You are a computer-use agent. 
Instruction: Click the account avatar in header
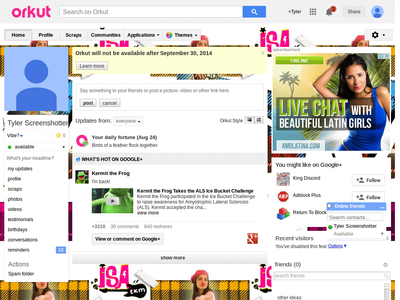coord(377,12)
